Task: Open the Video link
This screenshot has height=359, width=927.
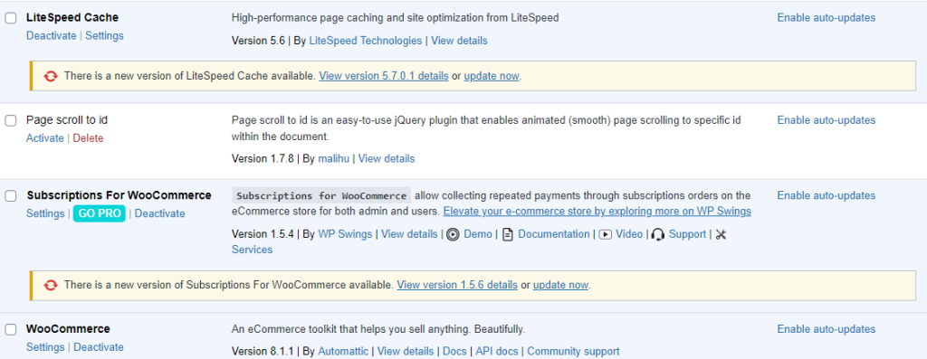Action: 629,234
